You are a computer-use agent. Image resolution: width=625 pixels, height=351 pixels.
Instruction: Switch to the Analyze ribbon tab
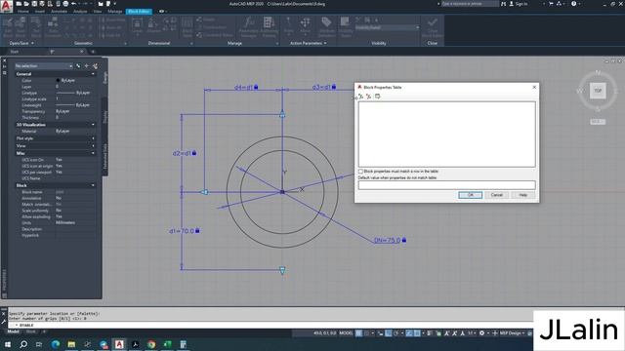pos(80,11)
